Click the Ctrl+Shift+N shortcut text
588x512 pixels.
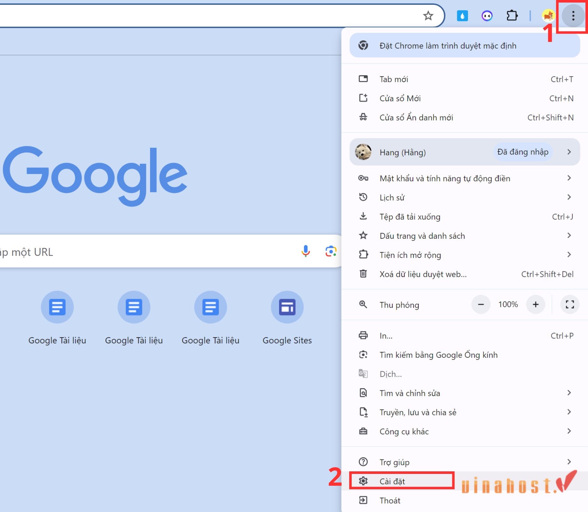click(550, 117)
